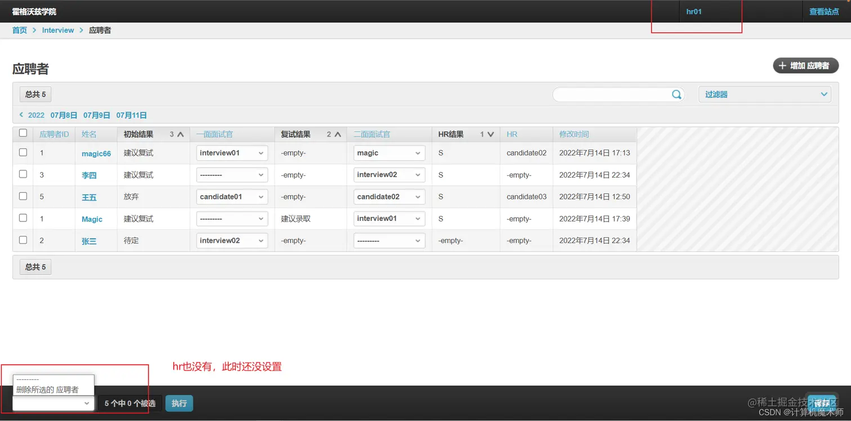Tick the select-all checkbox in table header
This screenshot has width=851, height=421.
(23, 133)
